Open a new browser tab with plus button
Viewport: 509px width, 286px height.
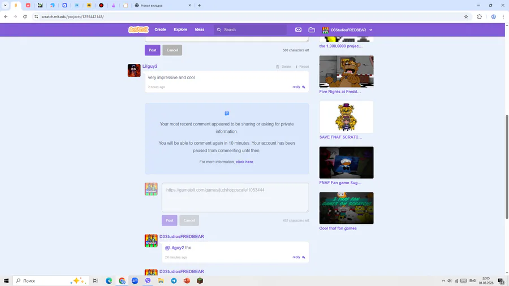(199, 5)
